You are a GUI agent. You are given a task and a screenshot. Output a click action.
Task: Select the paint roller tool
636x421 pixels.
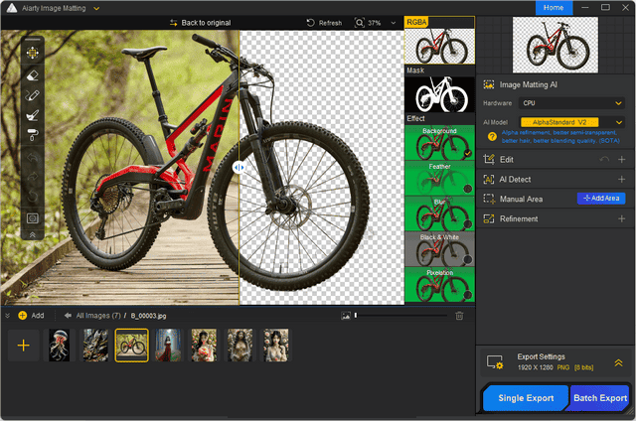click(32, 136)
